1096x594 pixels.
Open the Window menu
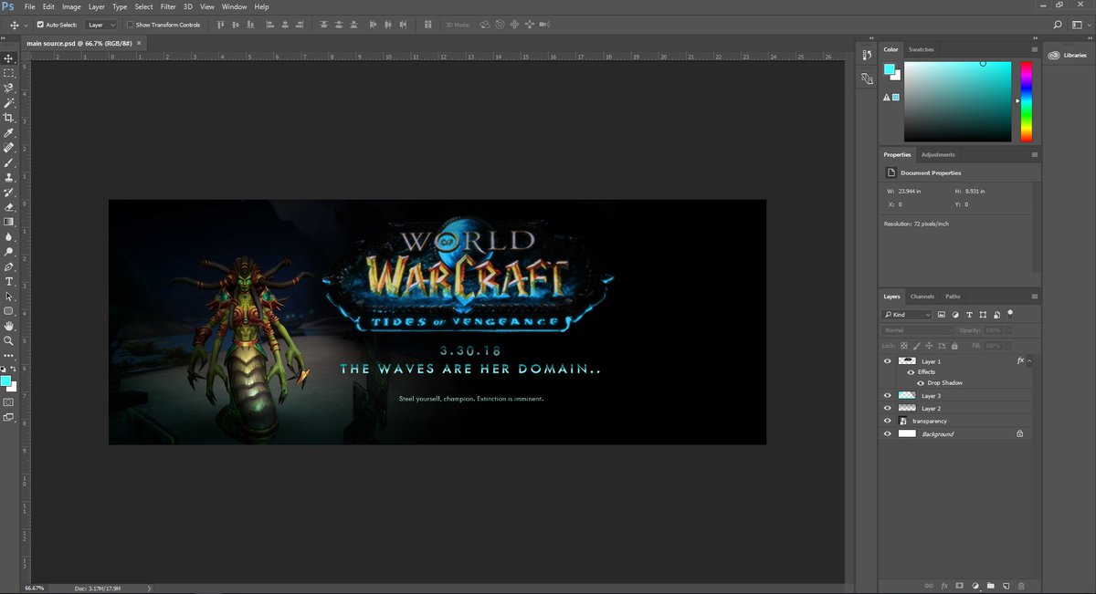pyautogui.click(x=235, y=6)
